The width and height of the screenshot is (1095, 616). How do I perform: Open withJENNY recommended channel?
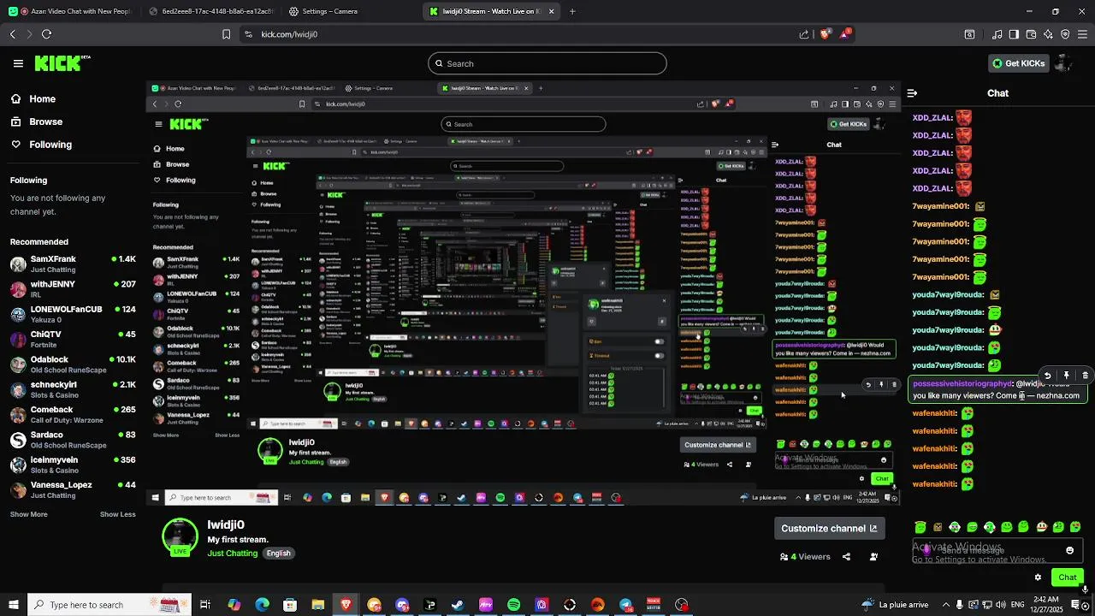pos(73,288)
